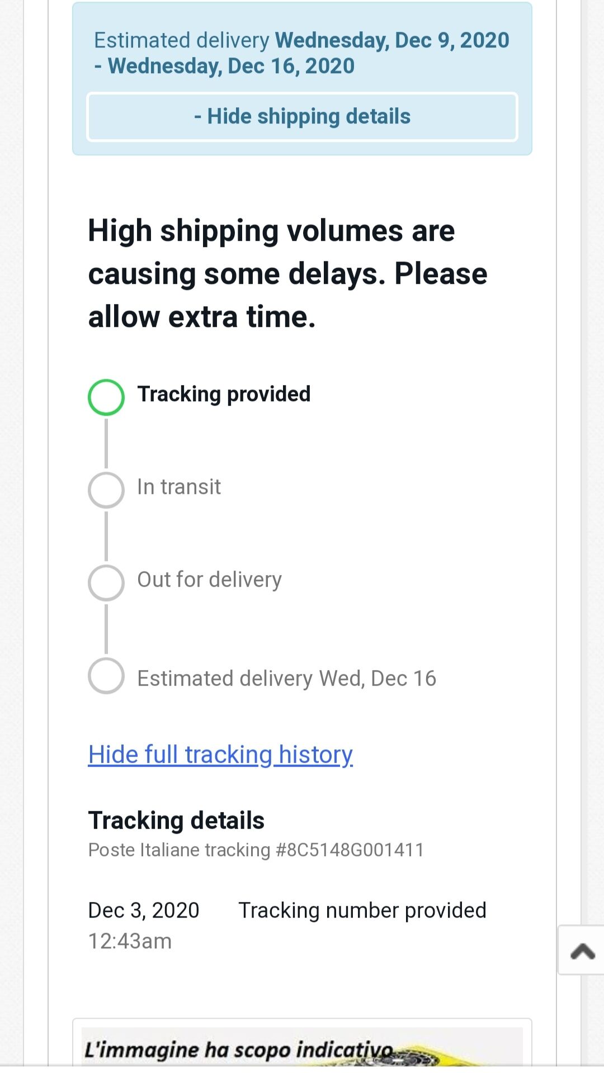The height and width of the screenshot is (1073, 604).
Task: Click the estimated delivery date range banner text
Action: [302, 53]
